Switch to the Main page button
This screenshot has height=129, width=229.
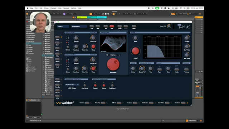click(x=57, y=37)
